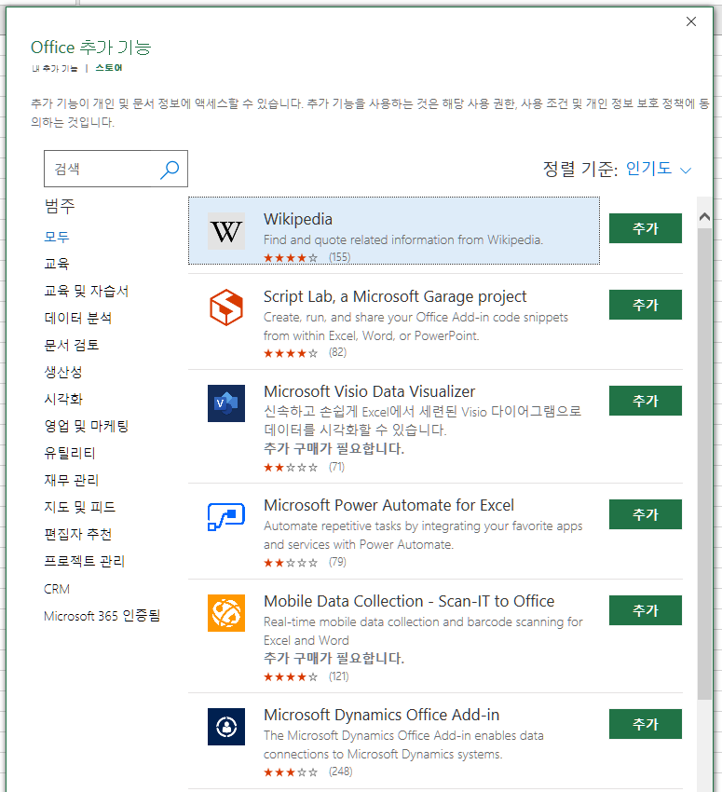Close the Office add-ins dialog
Screen dimensions: 722x792
(x=691, y=21)
